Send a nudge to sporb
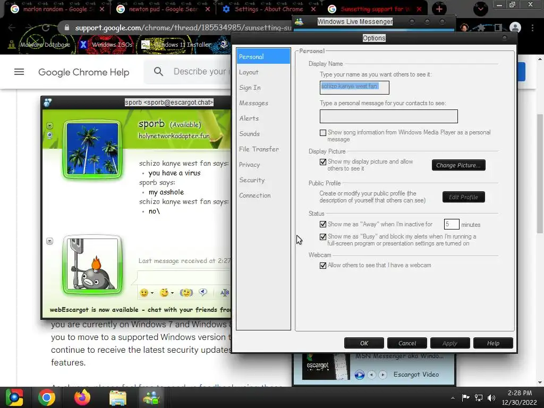544x408 pixels. point(186,293)
